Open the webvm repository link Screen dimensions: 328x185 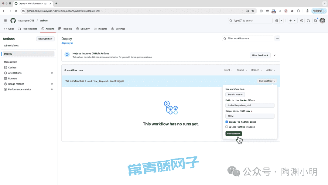click(x=44, y=20)
